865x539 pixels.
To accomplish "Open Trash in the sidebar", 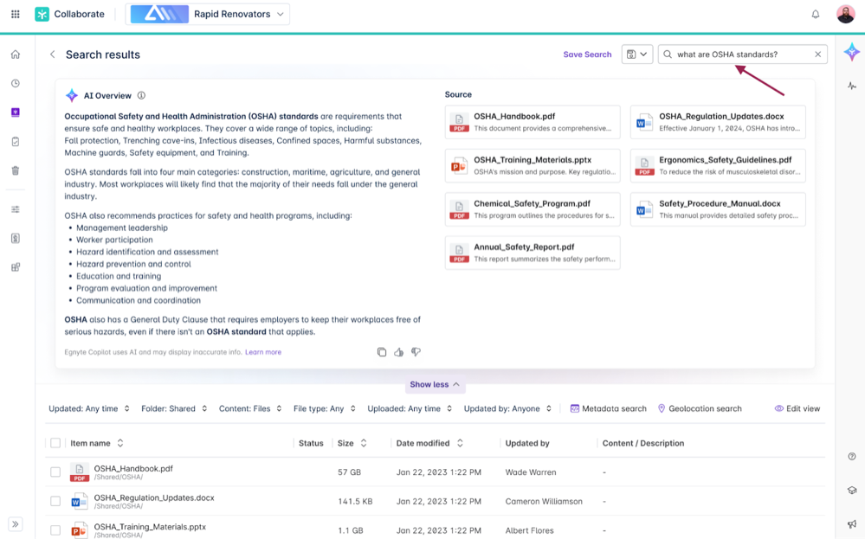I will click(16, 170).
